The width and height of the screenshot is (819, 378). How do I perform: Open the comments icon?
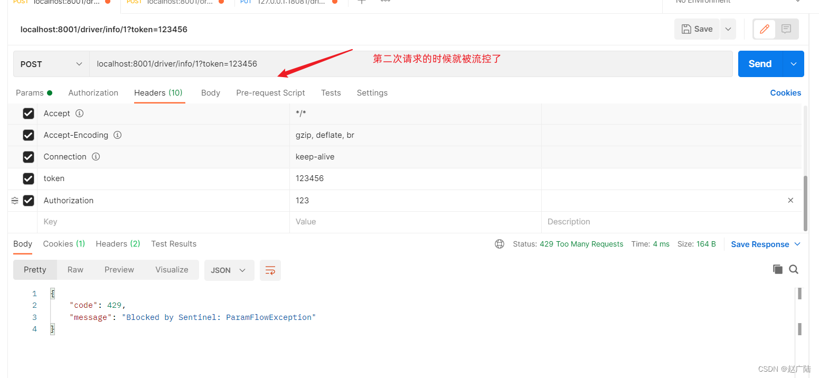click(786, 29)
